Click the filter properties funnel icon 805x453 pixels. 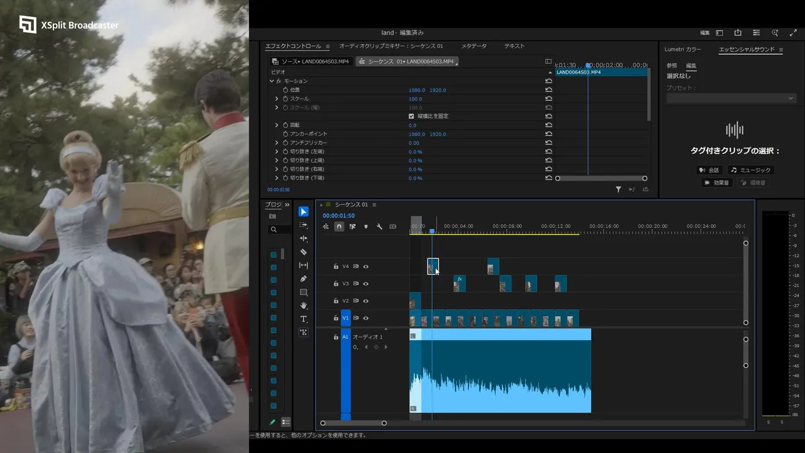pos(618,189)
